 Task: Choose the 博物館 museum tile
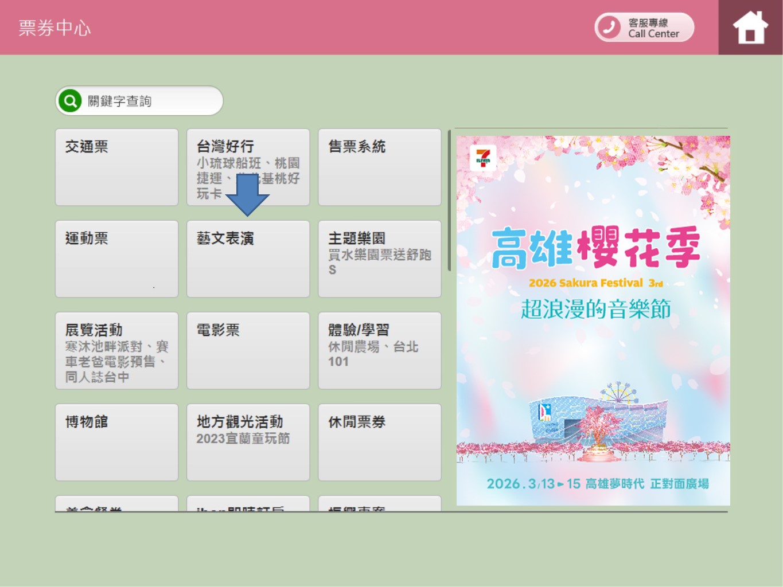point(116,442)
